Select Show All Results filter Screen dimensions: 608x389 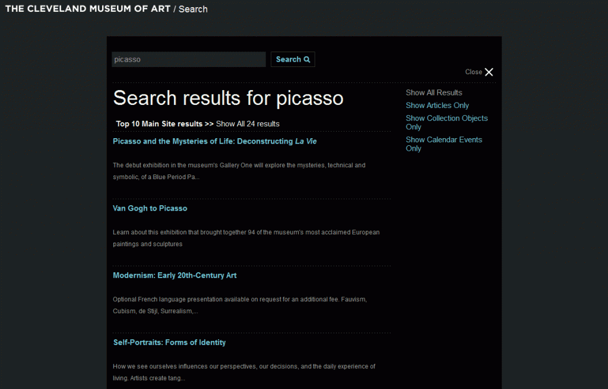(434, 93)
